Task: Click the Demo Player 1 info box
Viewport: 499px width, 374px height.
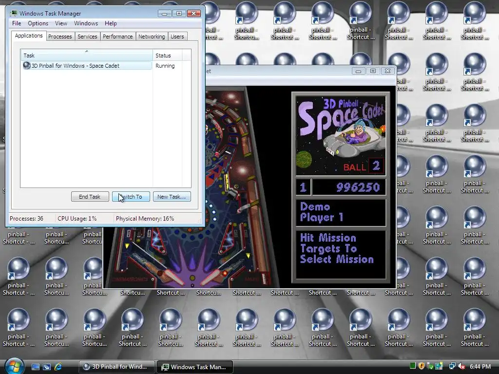Action: point(341,213)
